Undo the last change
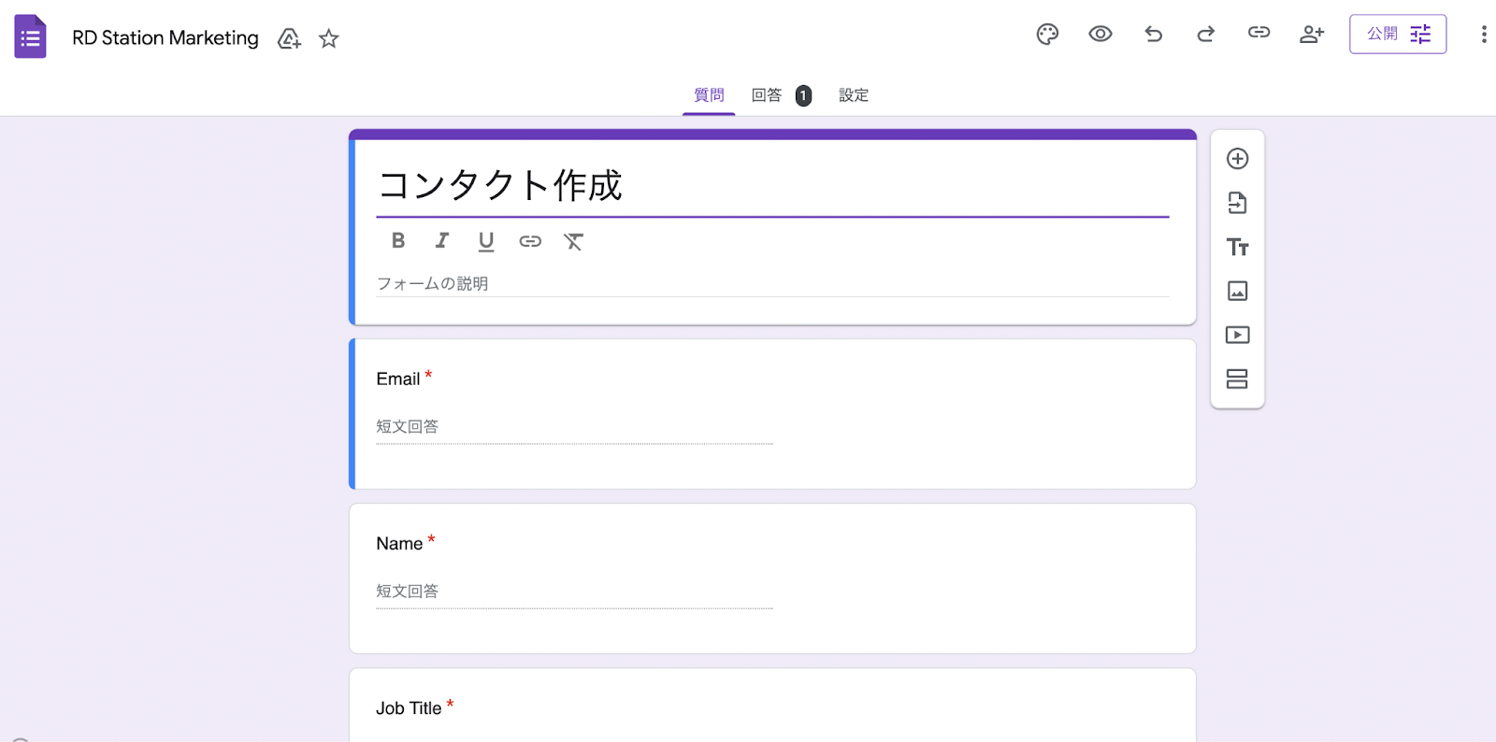 point(1153,35)
